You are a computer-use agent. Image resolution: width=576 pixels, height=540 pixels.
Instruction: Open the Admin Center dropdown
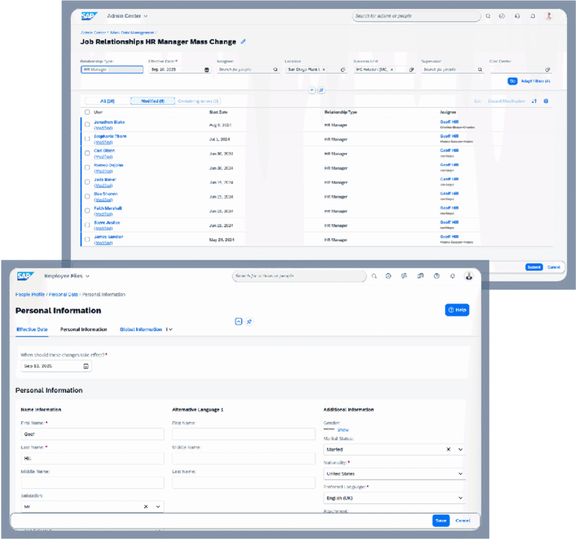(128, 16)
